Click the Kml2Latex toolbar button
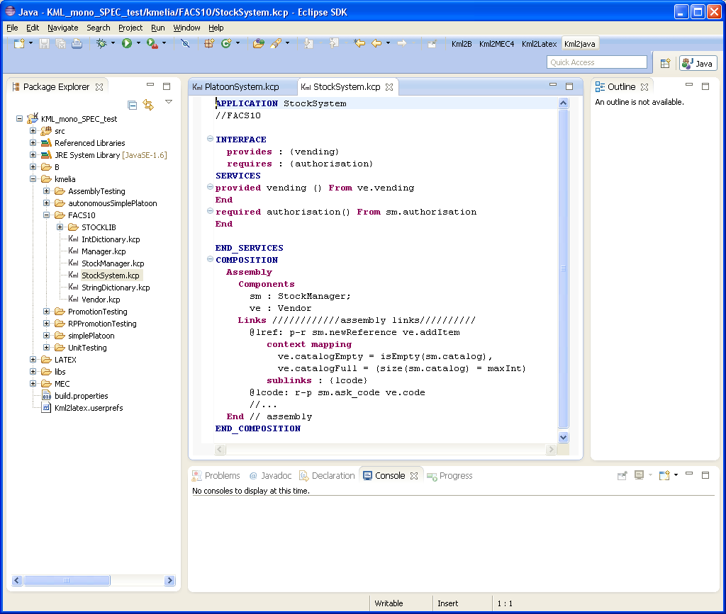The image size is (726, 614). [539, 44]
